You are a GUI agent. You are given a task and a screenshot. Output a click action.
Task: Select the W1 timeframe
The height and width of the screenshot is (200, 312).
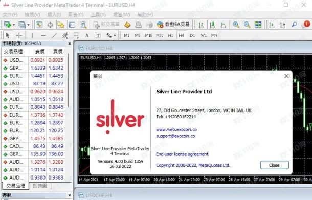tap(204, 35)
